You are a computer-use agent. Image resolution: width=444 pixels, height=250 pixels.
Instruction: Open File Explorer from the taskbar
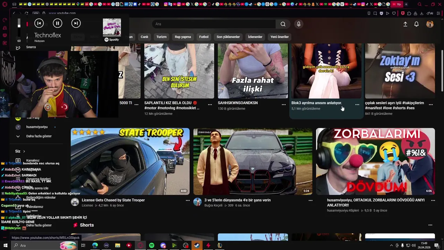coord(118,245)
